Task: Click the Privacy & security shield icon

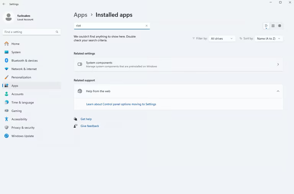Action: (x=7, y=128)
